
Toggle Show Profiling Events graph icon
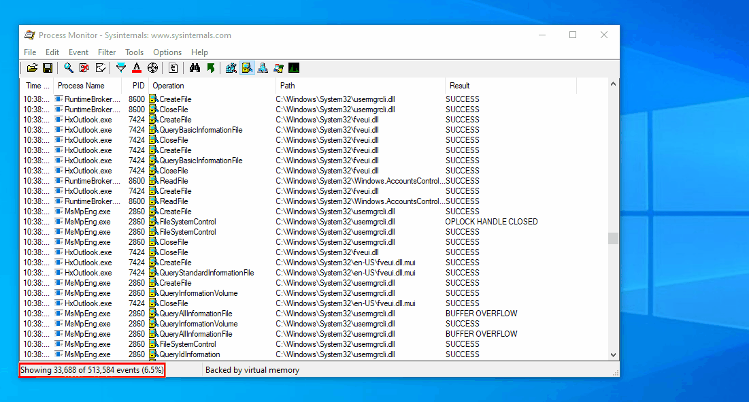[x=295, y=68]
